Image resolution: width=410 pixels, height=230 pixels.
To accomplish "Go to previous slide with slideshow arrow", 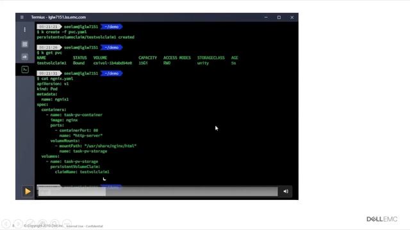I will 6,224.
